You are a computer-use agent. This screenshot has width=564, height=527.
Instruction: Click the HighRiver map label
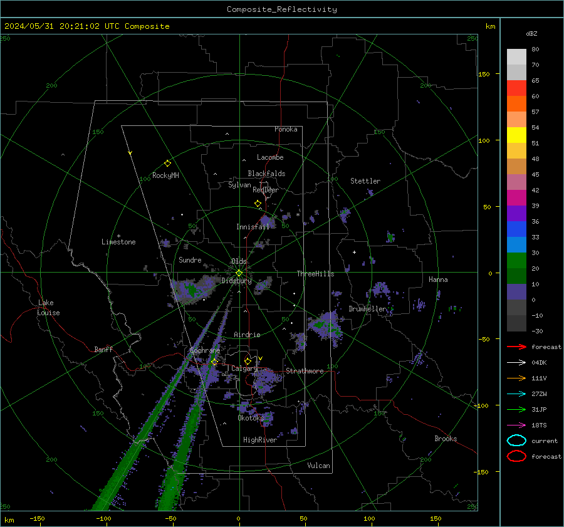coord(260,440)
